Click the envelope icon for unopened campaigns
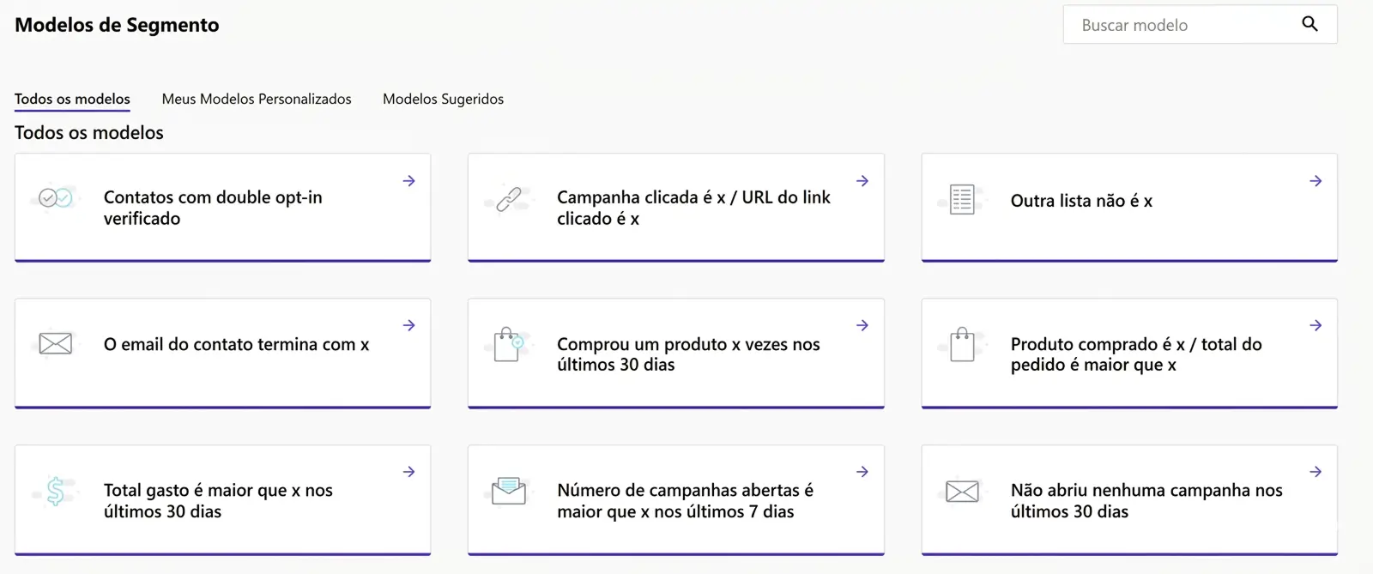Screen dimensions: 1373x574 click(x=962, y=492)
